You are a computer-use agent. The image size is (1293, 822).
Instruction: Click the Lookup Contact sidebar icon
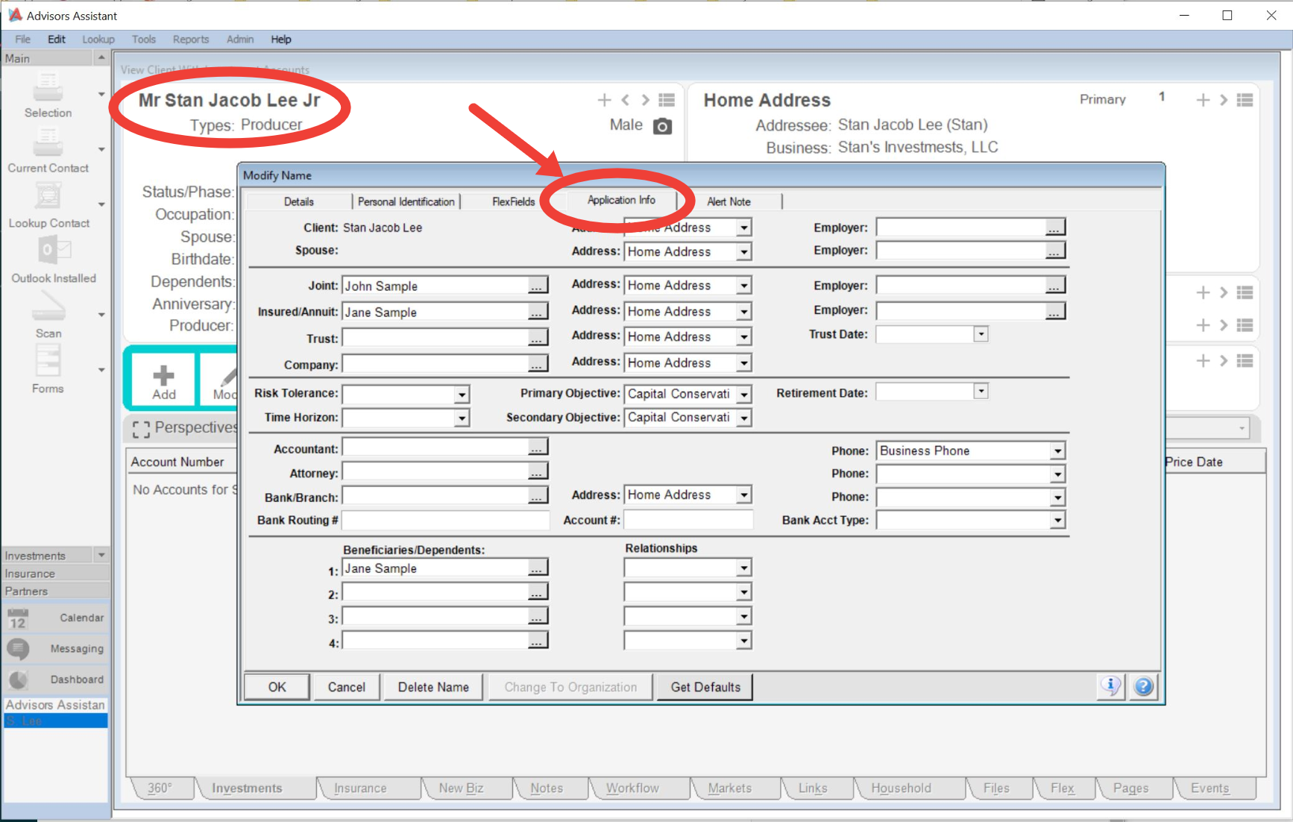tap(48, 197)
